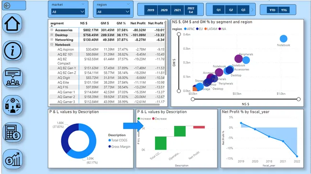This screenshot has width=311, height=174.
Task: Expand the Desktop segment row
Action: (52, 35)
